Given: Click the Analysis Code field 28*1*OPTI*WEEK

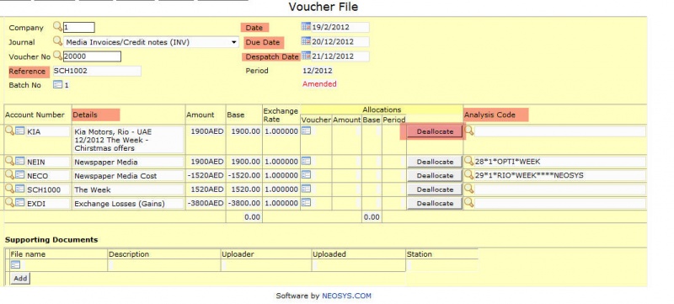Looking at the screenshot, I should click(559, 162).
